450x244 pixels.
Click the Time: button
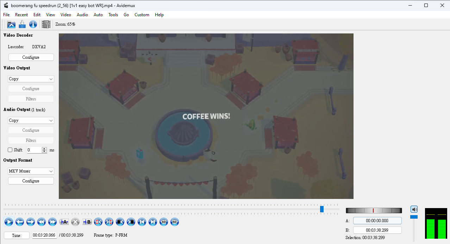17,235
